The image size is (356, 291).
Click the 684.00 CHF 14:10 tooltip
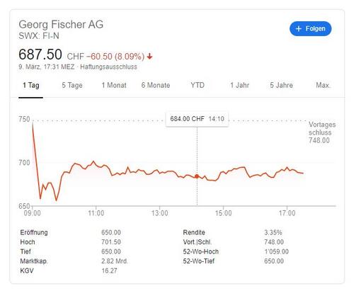pyautogui.click(x=197, y=119)
